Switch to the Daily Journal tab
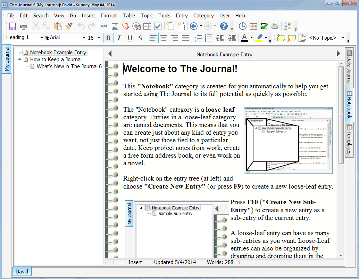The width and height of the screenshot is (359, 279). pyautogui.click(x=349, y=67)
